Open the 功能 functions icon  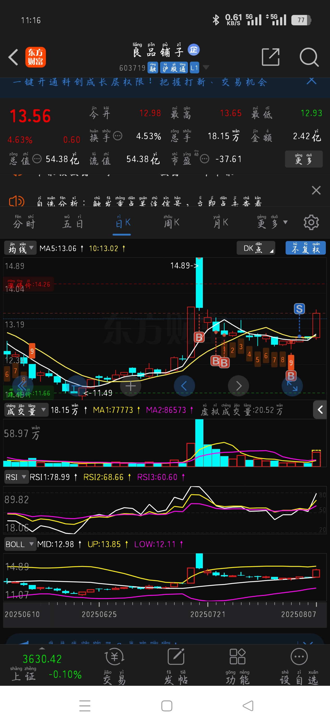238,666
